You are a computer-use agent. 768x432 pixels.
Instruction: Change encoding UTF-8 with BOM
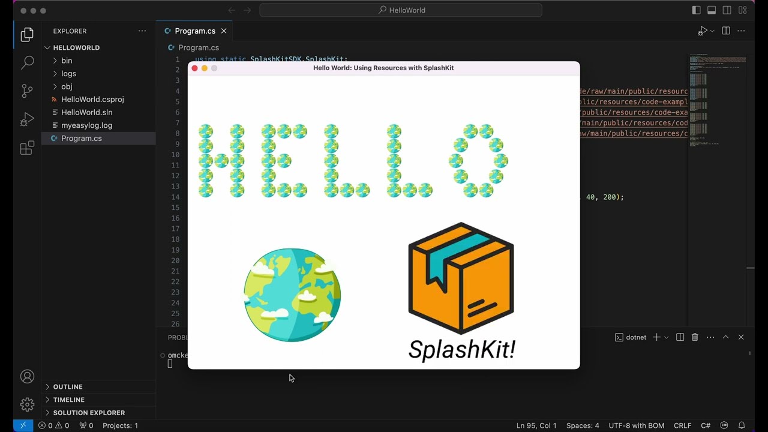(x=636, y=425)
